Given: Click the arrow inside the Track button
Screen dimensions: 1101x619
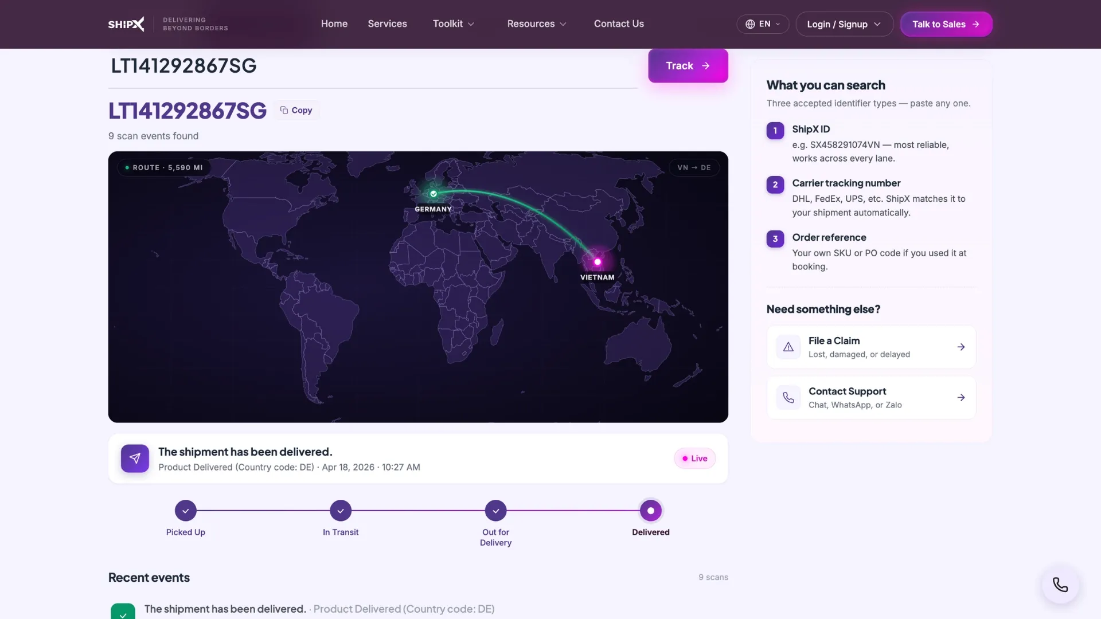Looking at the screenshot, I should [x=706, y=66].
